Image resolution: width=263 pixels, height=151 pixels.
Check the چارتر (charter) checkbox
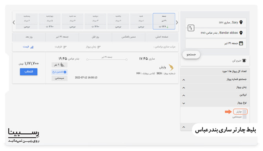click(x=245, y=111)
